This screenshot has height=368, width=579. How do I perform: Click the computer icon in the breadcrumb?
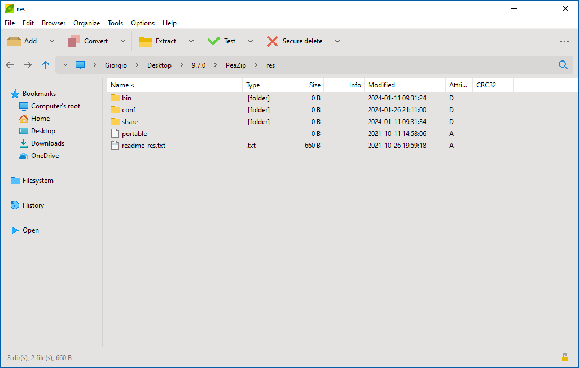point(80,65)
